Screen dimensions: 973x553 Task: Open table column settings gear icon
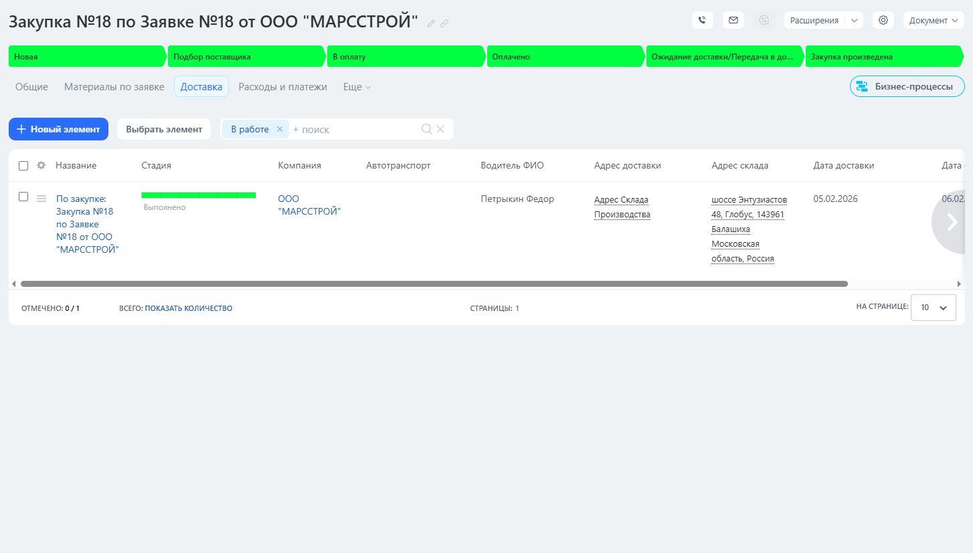point(41,165)
